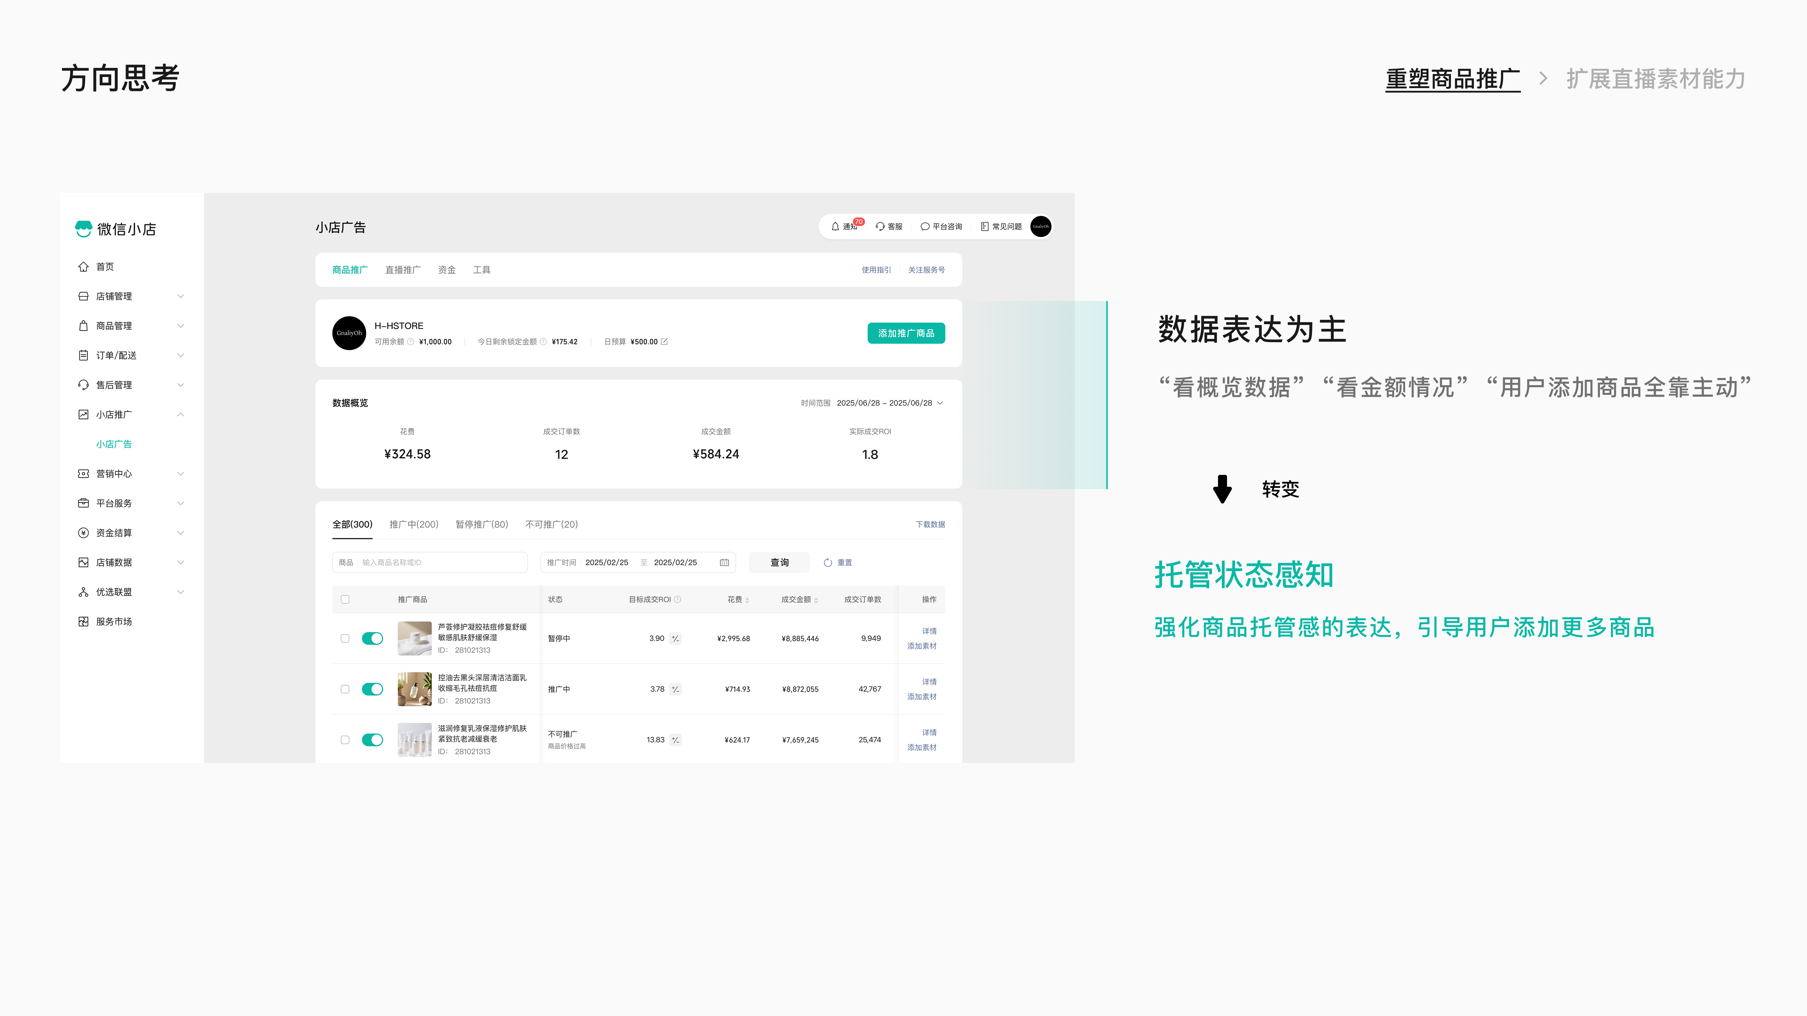The width and height of the screenshot is (1807, 1016).
Task: Tick the checkbox for 滋润修复乳液 row
Action: [344, 740]
